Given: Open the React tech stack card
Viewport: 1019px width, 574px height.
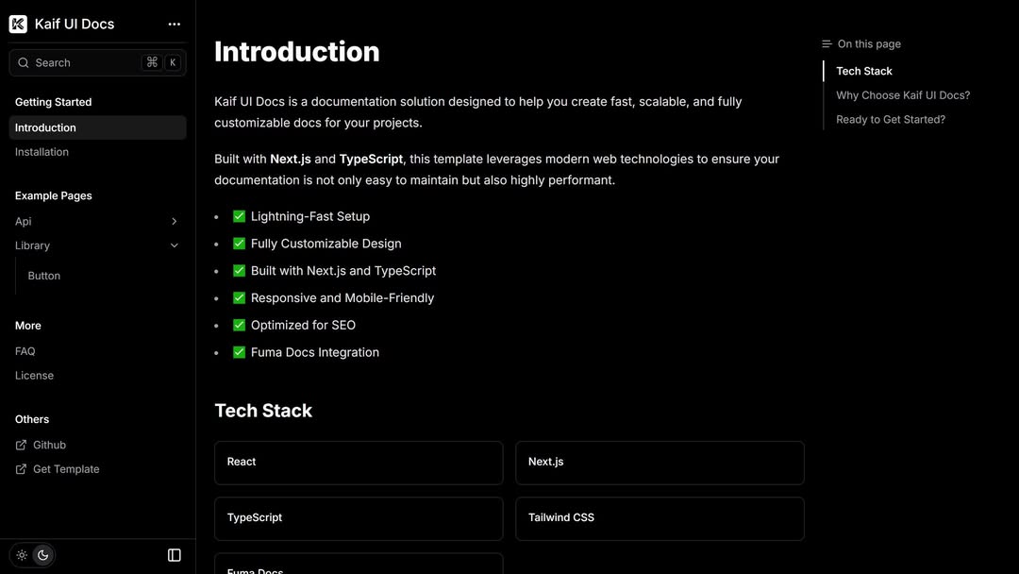Looking at the screenshot, I should [359, 463].
